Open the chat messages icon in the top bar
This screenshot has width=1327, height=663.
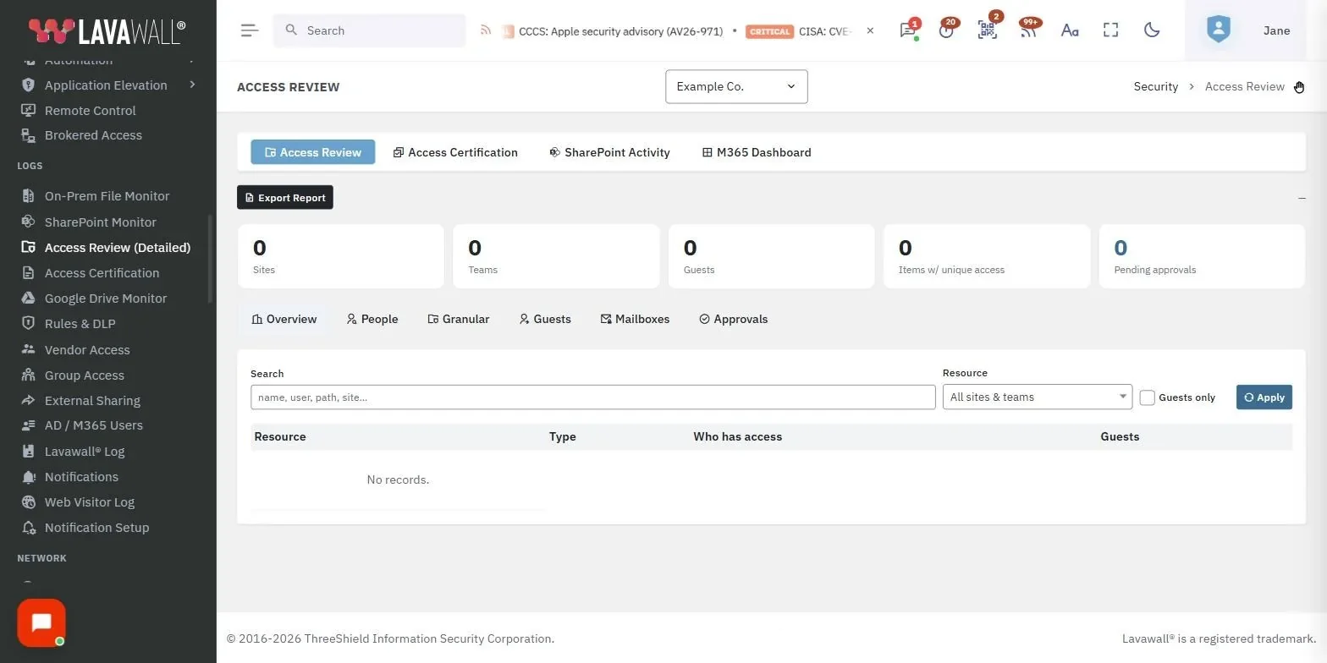(x=907, y=30)
